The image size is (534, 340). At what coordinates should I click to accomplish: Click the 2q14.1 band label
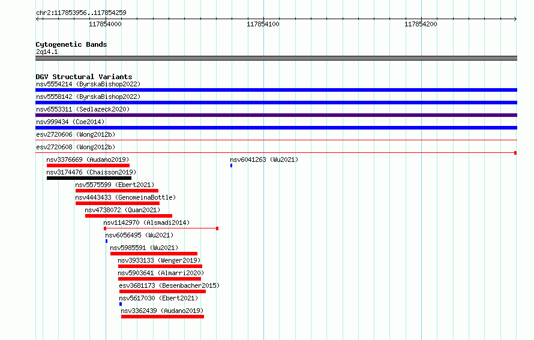(x=47, y=52)
